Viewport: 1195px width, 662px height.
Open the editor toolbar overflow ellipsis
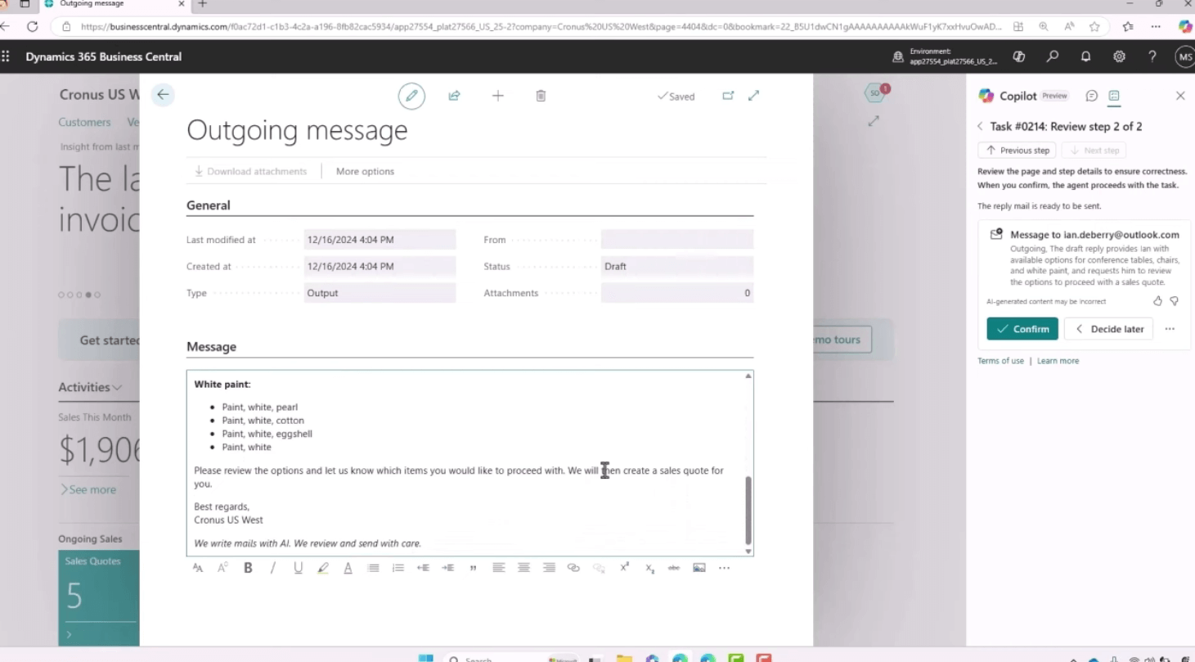point(724,568)
